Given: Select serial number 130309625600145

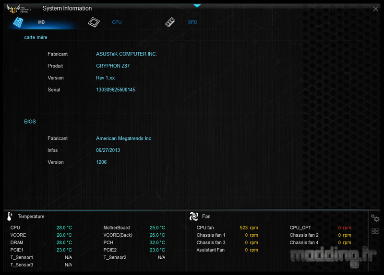Looking at the screenshot, I should click(x=116, y=90).
